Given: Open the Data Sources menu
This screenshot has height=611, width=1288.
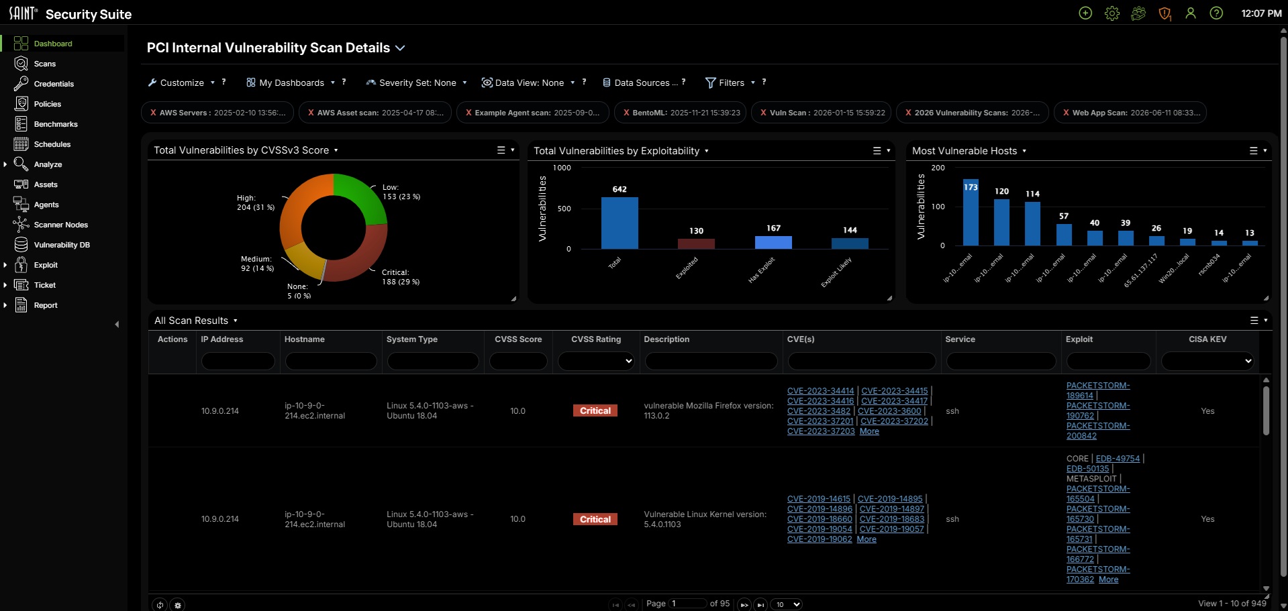Looking at the screenshot, I should coord(640,82).
